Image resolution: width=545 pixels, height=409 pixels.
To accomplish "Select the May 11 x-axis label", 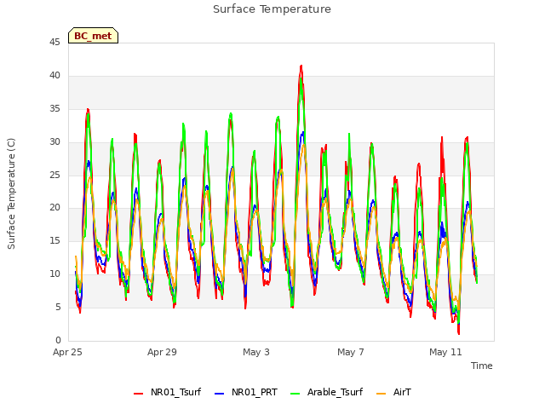I will click(x=445, y=352).
